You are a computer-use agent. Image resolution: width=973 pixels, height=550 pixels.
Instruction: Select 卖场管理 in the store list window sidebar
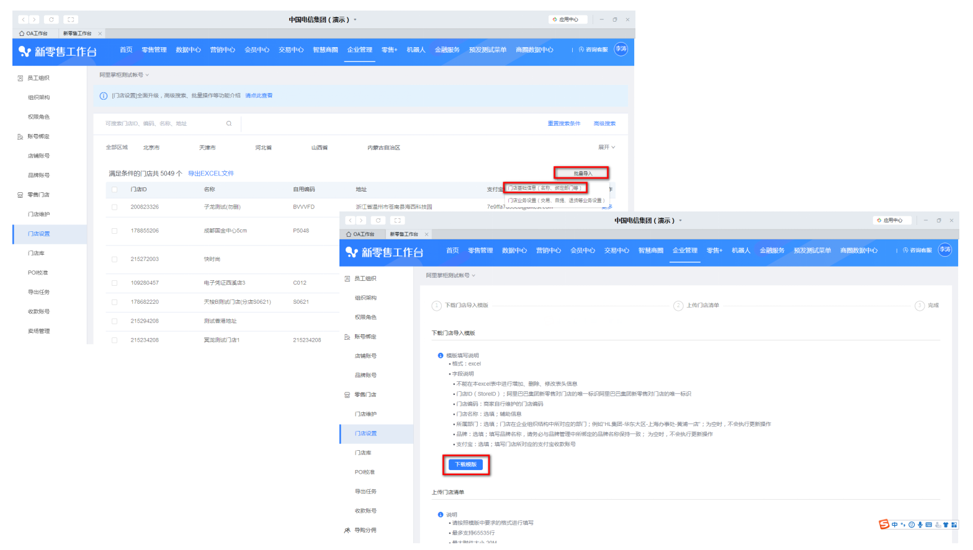point(38,331)
